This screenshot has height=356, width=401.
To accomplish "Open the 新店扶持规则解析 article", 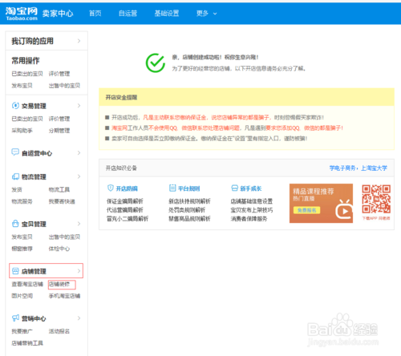I will (x=189, y=201).
